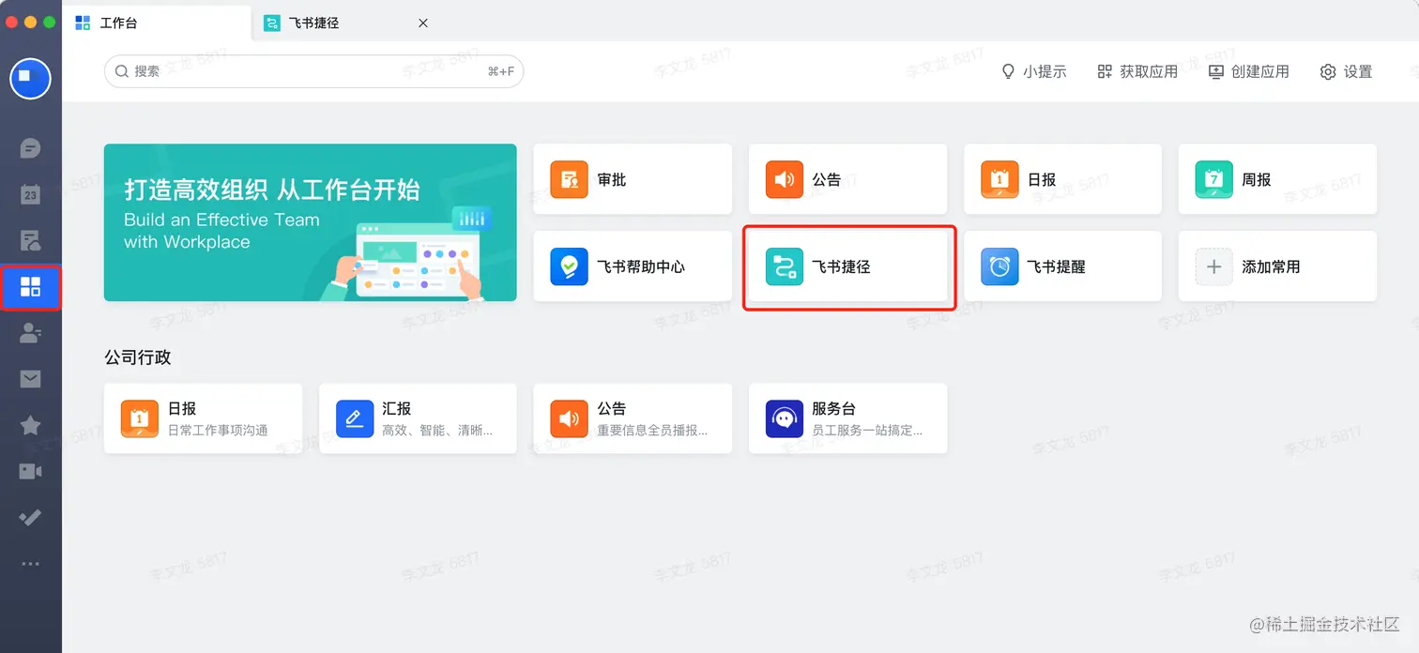1419x653 pixels.
Task: Open 小提示 tips
Action: coord(1034,71)
